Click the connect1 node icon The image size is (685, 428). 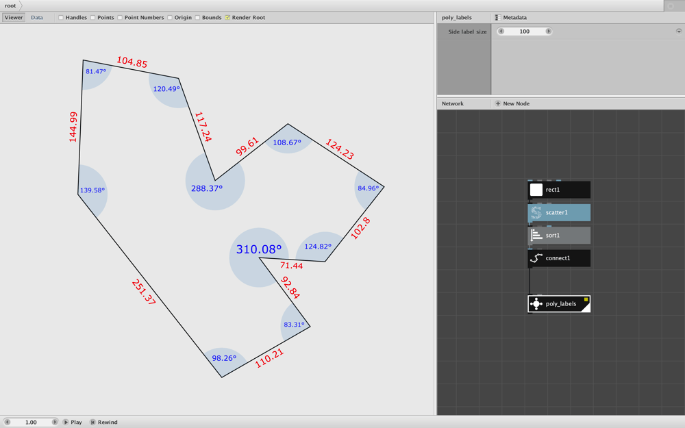point(536,258)
